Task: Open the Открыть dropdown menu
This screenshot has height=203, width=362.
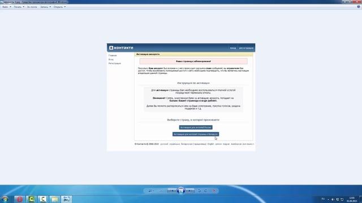Action: [x=59, y=7]
